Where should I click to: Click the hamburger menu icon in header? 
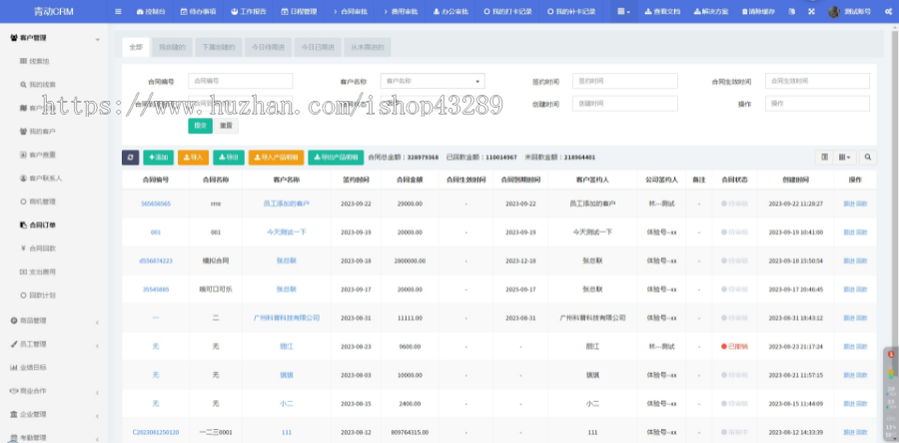(x=119, y=11)
